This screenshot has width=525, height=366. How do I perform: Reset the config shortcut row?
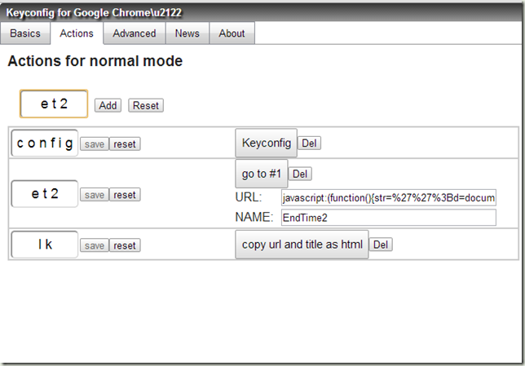(125, 144)
